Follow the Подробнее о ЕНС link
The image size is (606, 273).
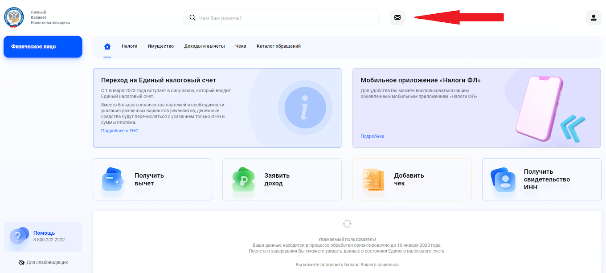pyautogui.click(x=120, y=130)
